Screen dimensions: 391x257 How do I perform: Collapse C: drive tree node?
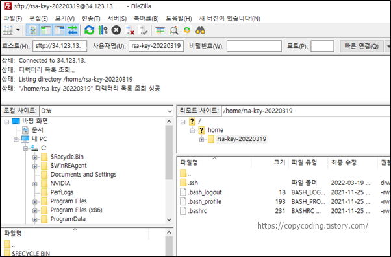point(25,149)
